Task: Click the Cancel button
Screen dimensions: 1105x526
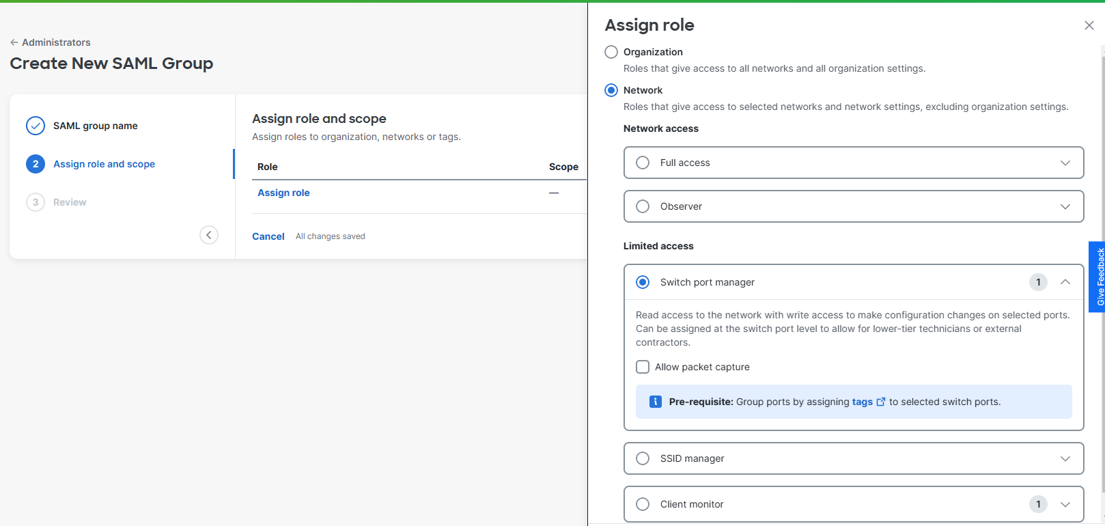Action: pyautogui.click(x=268, y=236)
